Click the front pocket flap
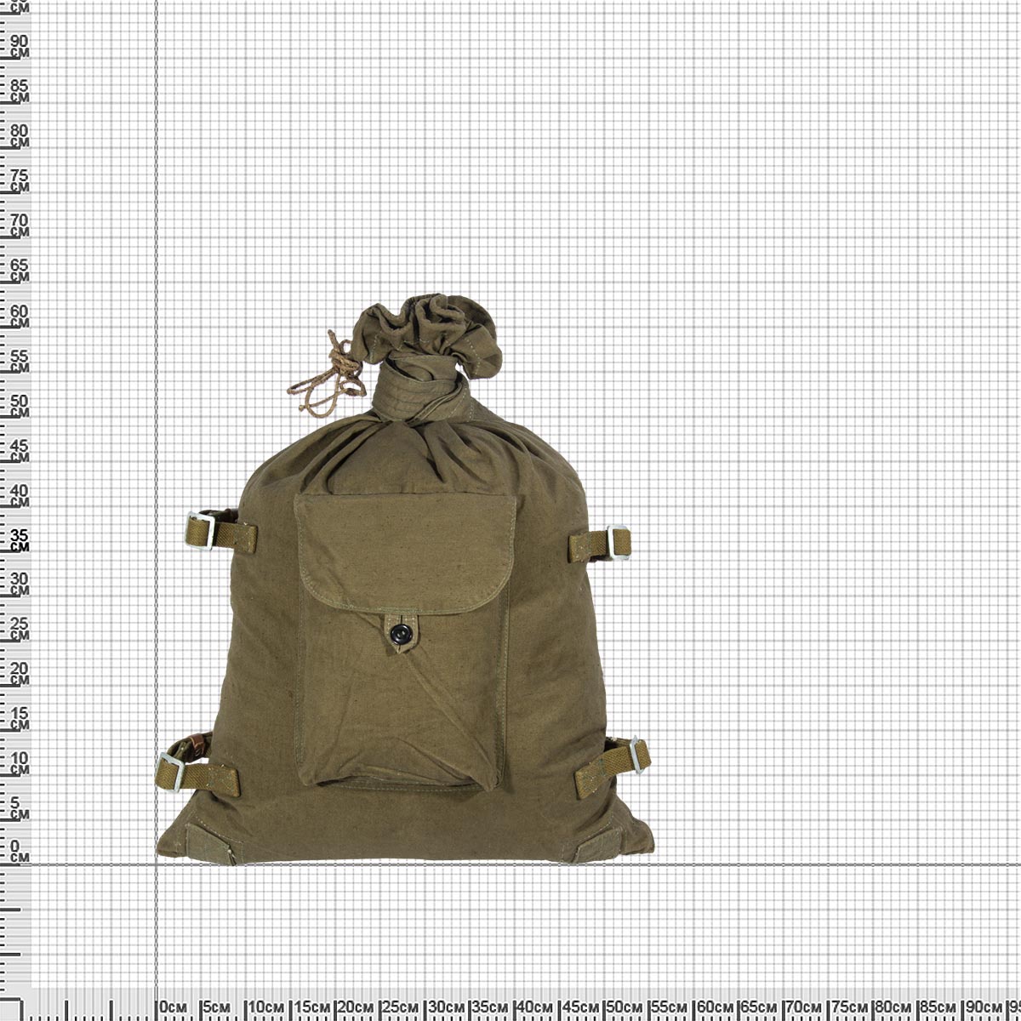Image resolution: width=1021 pixels, height=1021 pixels. pos(404,553)
